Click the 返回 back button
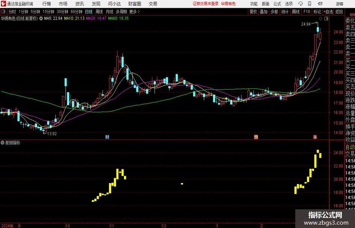355x228 pixels. pos(339,12)
